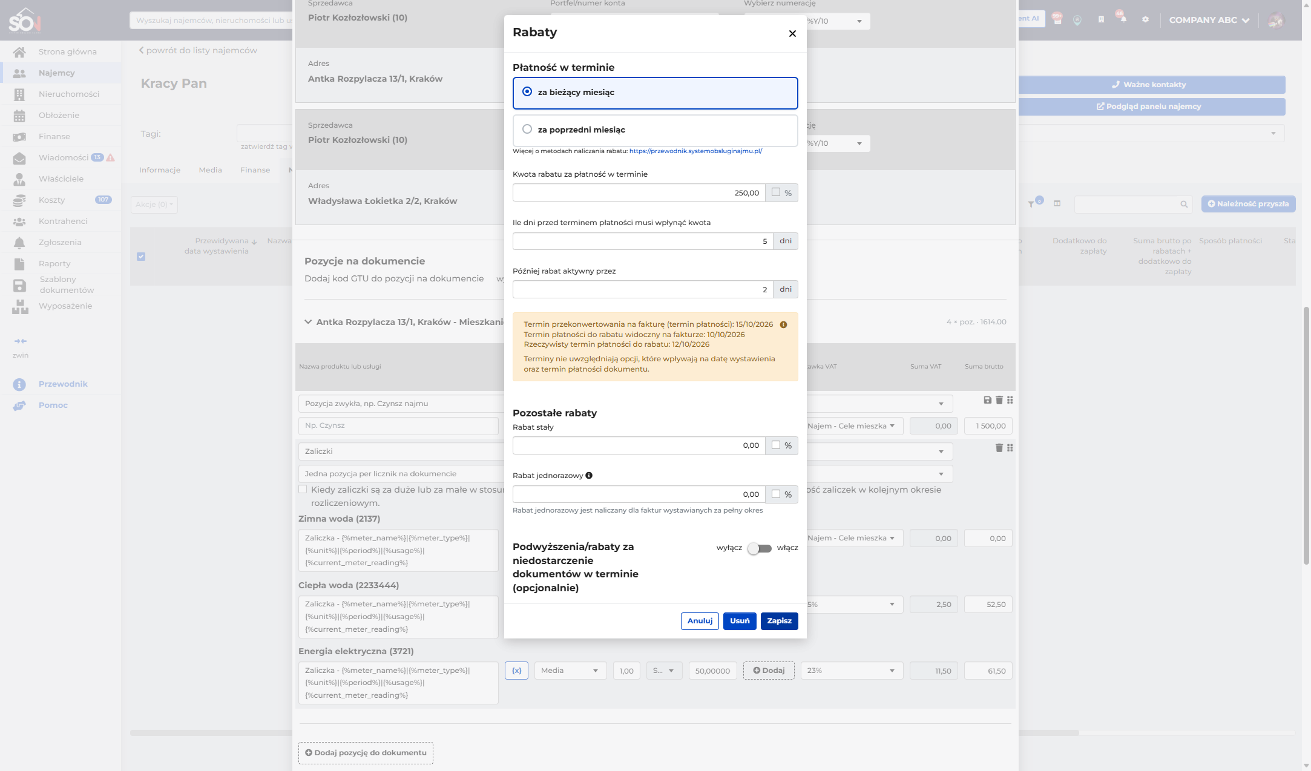Open 'Najem - Cele mieszka' dropdown near 1 500,00

(854, 426)
